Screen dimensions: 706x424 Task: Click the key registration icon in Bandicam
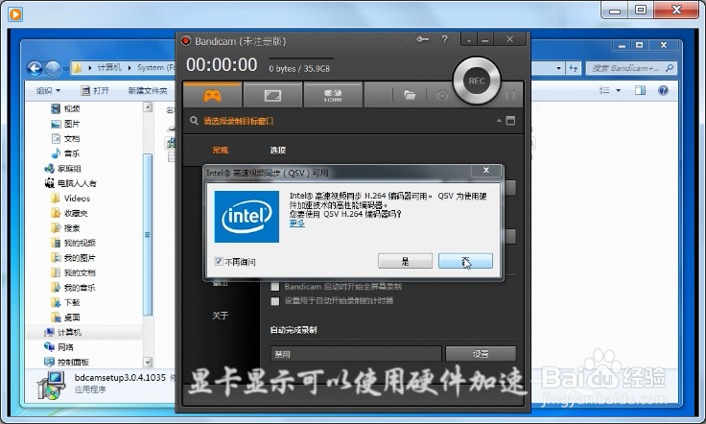[x=422, y=39]
